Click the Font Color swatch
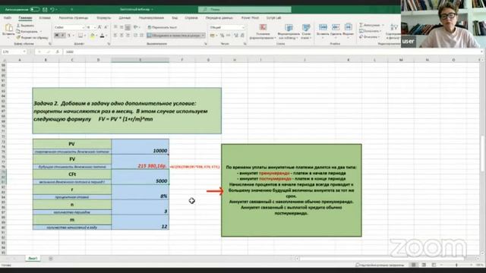The image size is (486, 273). click(102, 36)
